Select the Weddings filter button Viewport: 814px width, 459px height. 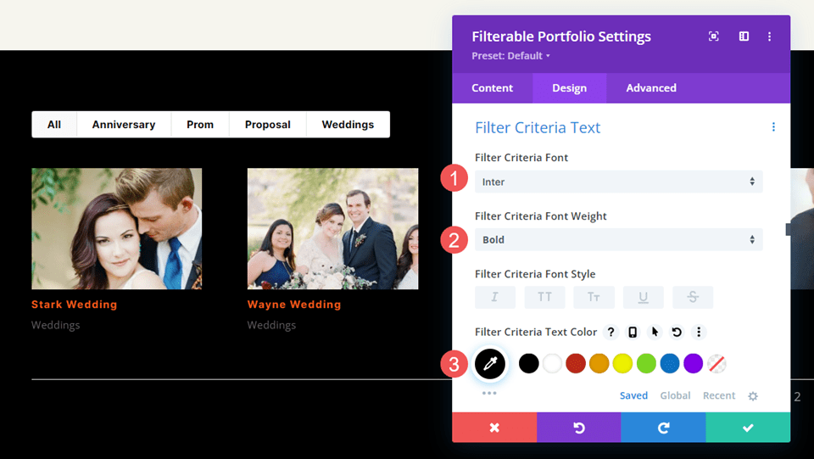pos(348,125)
